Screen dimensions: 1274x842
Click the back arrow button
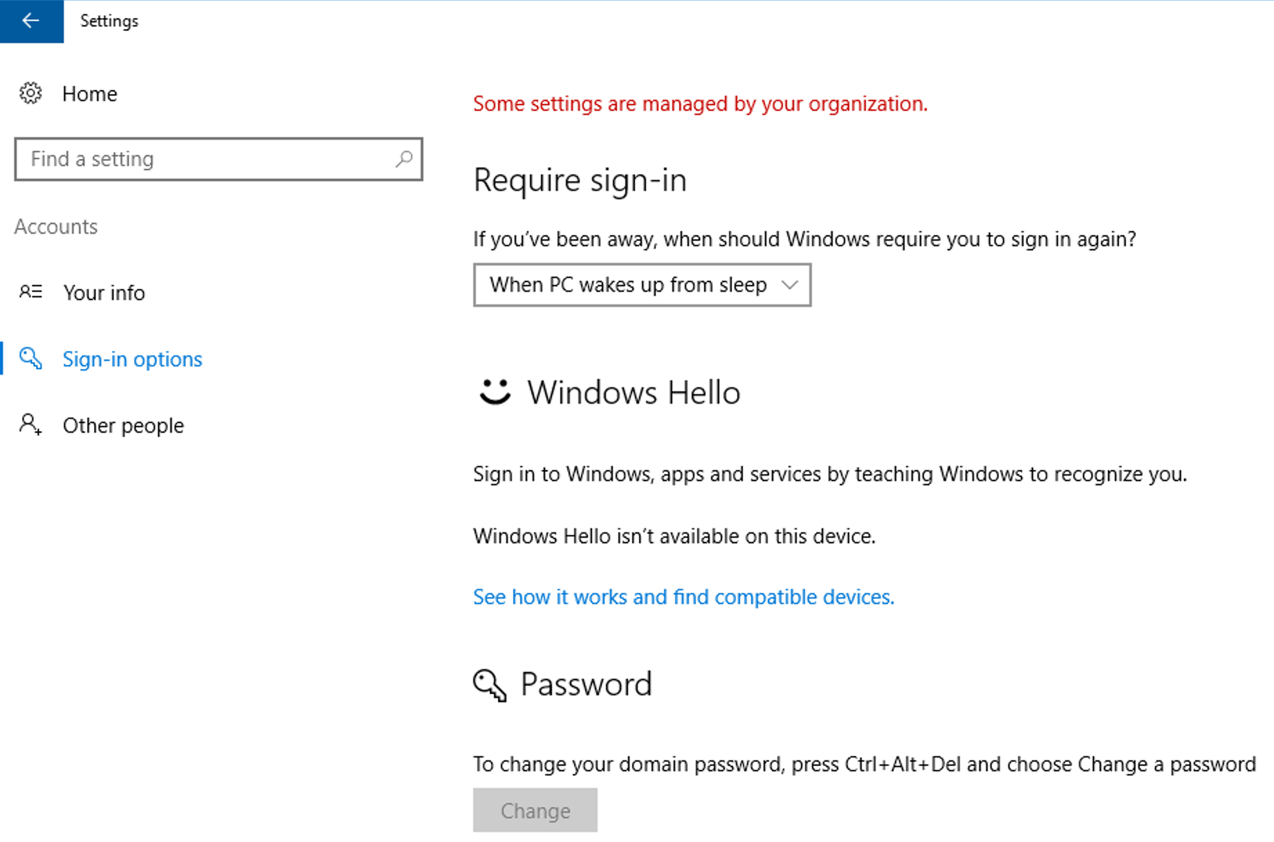pyautogui.click(x=31, y=21)
